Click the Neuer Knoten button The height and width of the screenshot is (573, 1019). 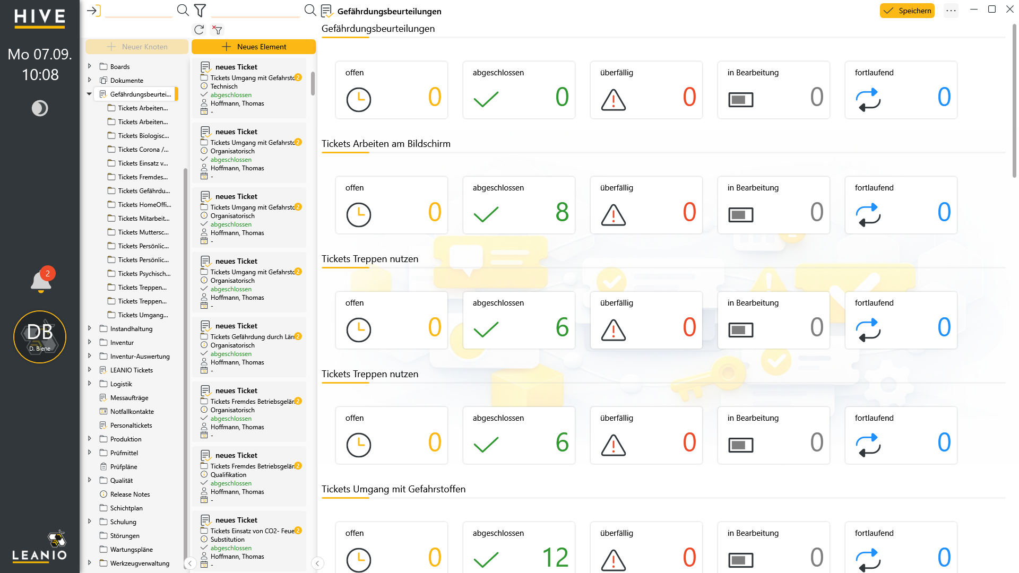point(137,47)
